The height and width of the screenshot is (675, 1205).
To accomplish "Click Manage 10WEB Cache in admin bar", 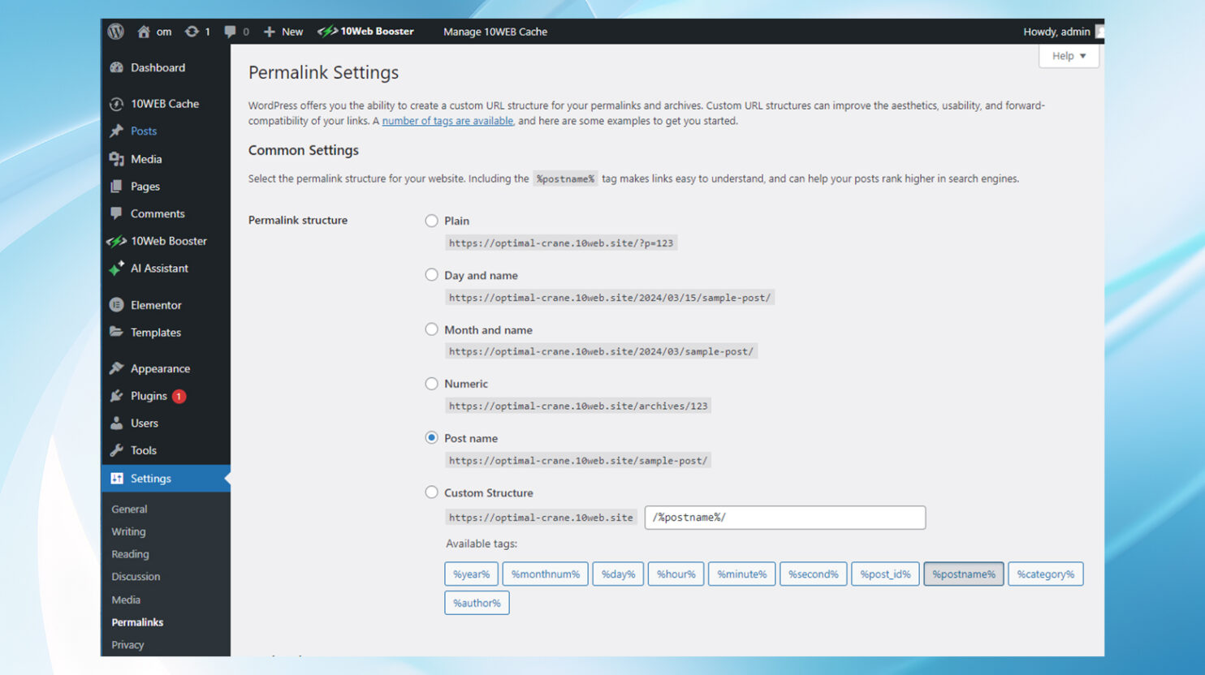I will tap(495, 32).
